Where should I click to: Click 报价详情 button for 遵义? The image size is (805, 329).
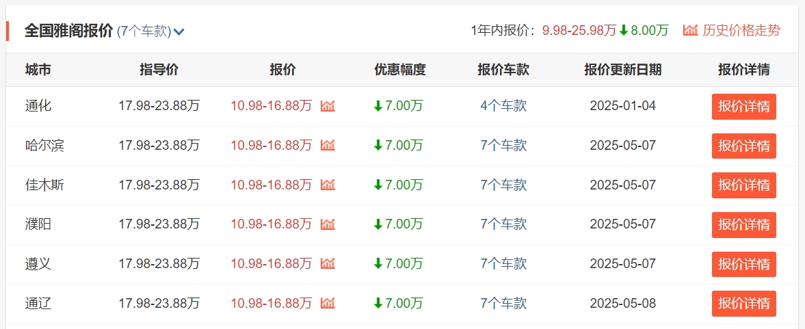(x=744, y=264)
